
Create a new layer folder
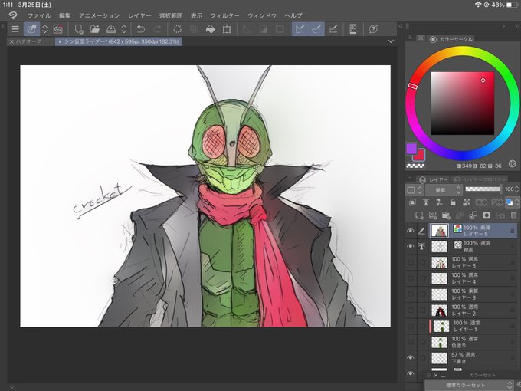[446, 215]
